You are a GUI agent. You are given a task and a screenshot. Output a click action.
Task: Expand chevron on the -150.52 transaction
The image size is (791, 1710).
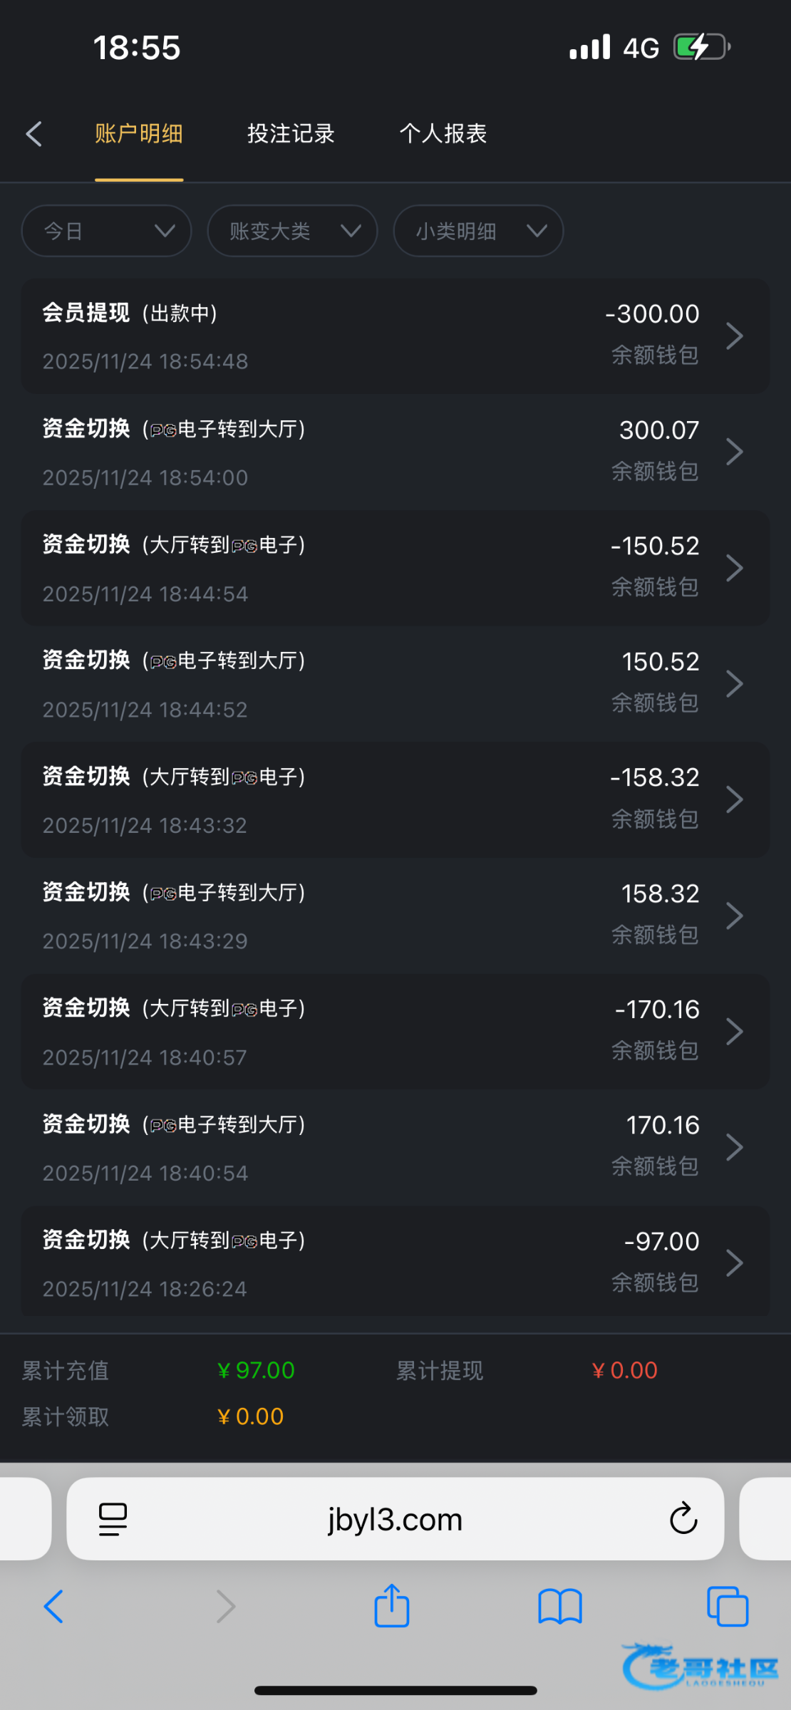tap(734, 568)
